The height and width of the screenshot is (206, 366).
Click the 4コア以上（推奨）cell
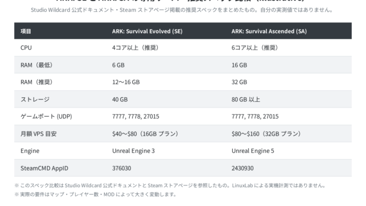[x=136, y=47]
